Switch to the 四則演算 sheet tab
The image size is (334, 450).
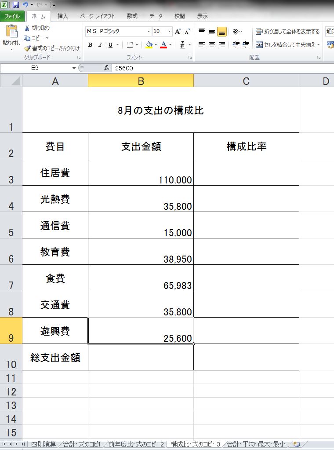(x=44, y=444)
